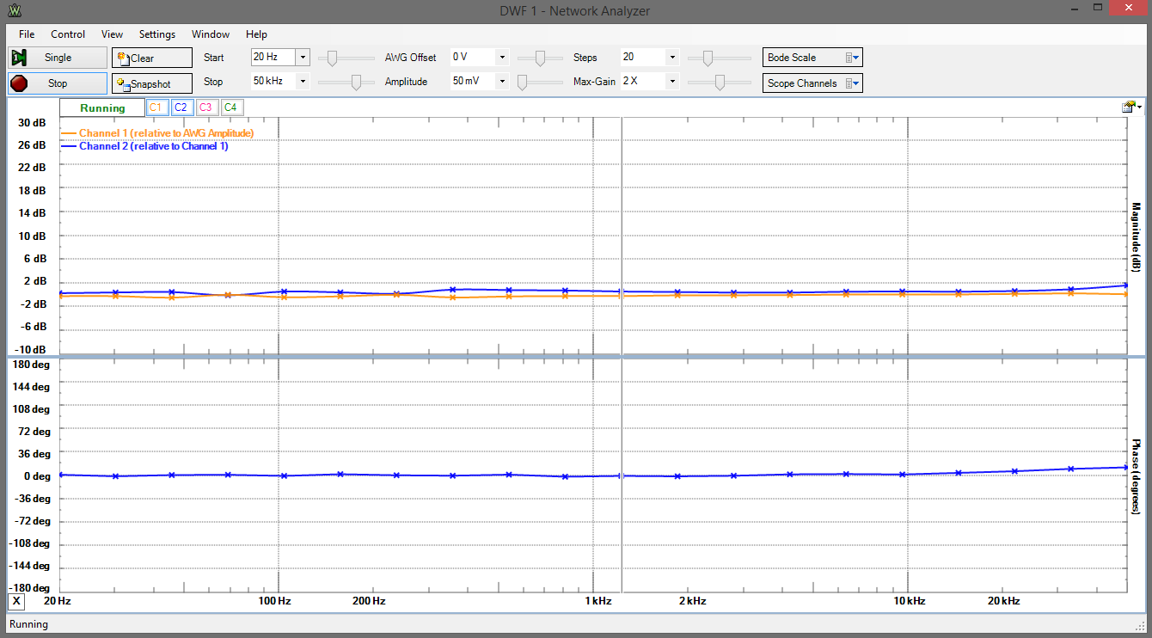This screenshot has height=638, width=1152.
Task: Open the Amplitude dropdown
Action: [502, 82]
